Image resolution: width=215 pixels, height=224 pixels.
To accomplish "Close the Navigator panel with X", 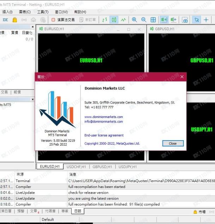I will (x=33, y=99).
